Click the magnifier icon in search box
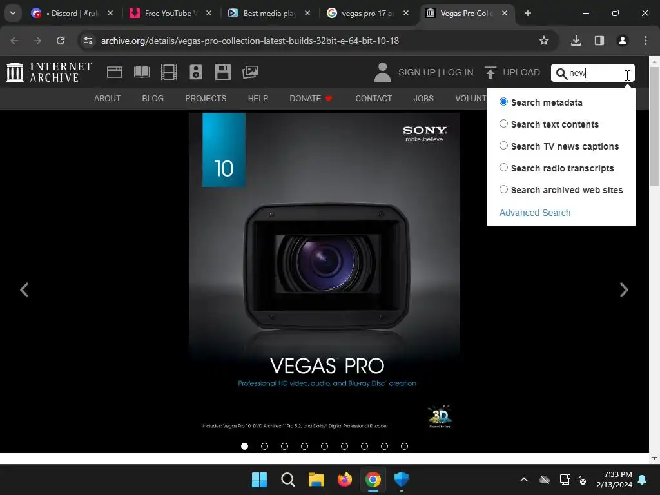660x495 pixels. pyautogui.click(x=561, y=73)
